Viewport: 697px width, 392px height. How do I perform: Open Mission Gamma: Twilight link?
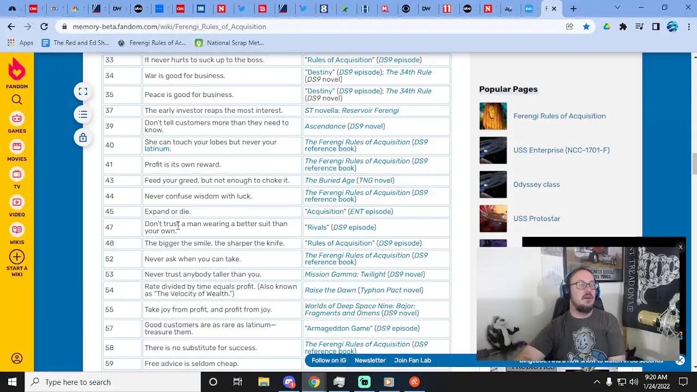coord(345,274)
